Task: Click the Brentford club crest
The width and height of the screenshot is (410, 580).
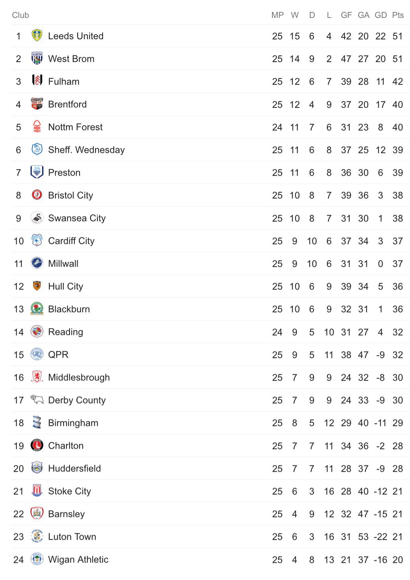Action: pyautogui.click(x=37, y=104)
